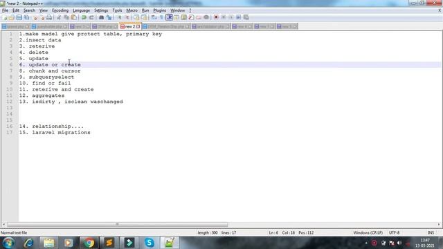Click the 'UTF-8' encoding status entry
The width and height of the screenshot is (443, 249).
click(x=394, y=233)
